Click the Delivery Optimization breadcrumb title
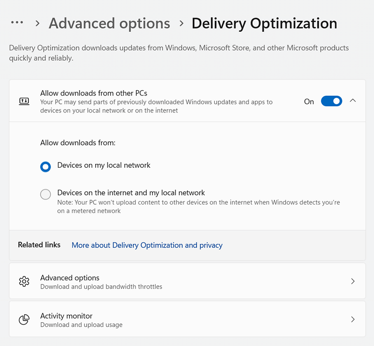Viewport: 374px width, 346px height. point(264,23)
